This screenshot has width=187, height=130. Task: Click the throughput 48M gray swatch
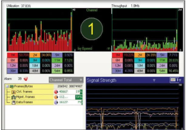click(x=140, y=71)
